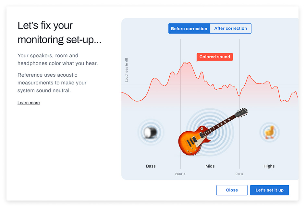
Task: Click the 2kHz frequency marker
Action: pyautogui.click(x=239, y=174)
